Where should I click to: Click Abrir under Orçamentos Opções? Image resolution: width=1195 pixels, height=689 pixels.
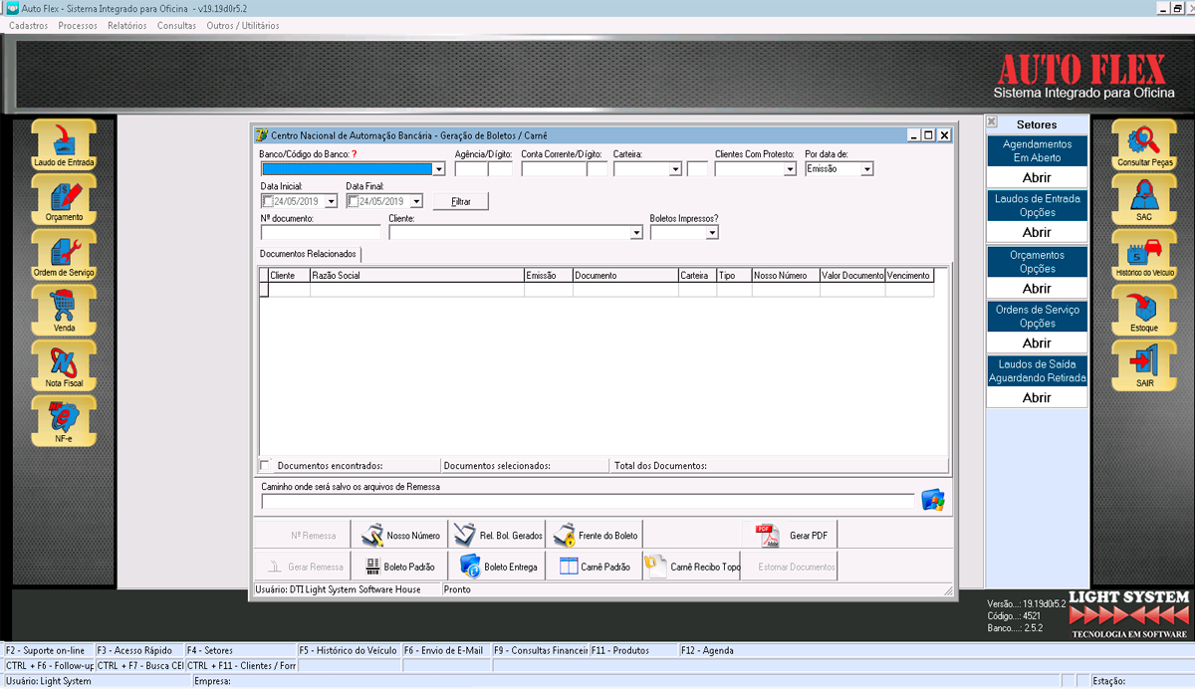1037,288
